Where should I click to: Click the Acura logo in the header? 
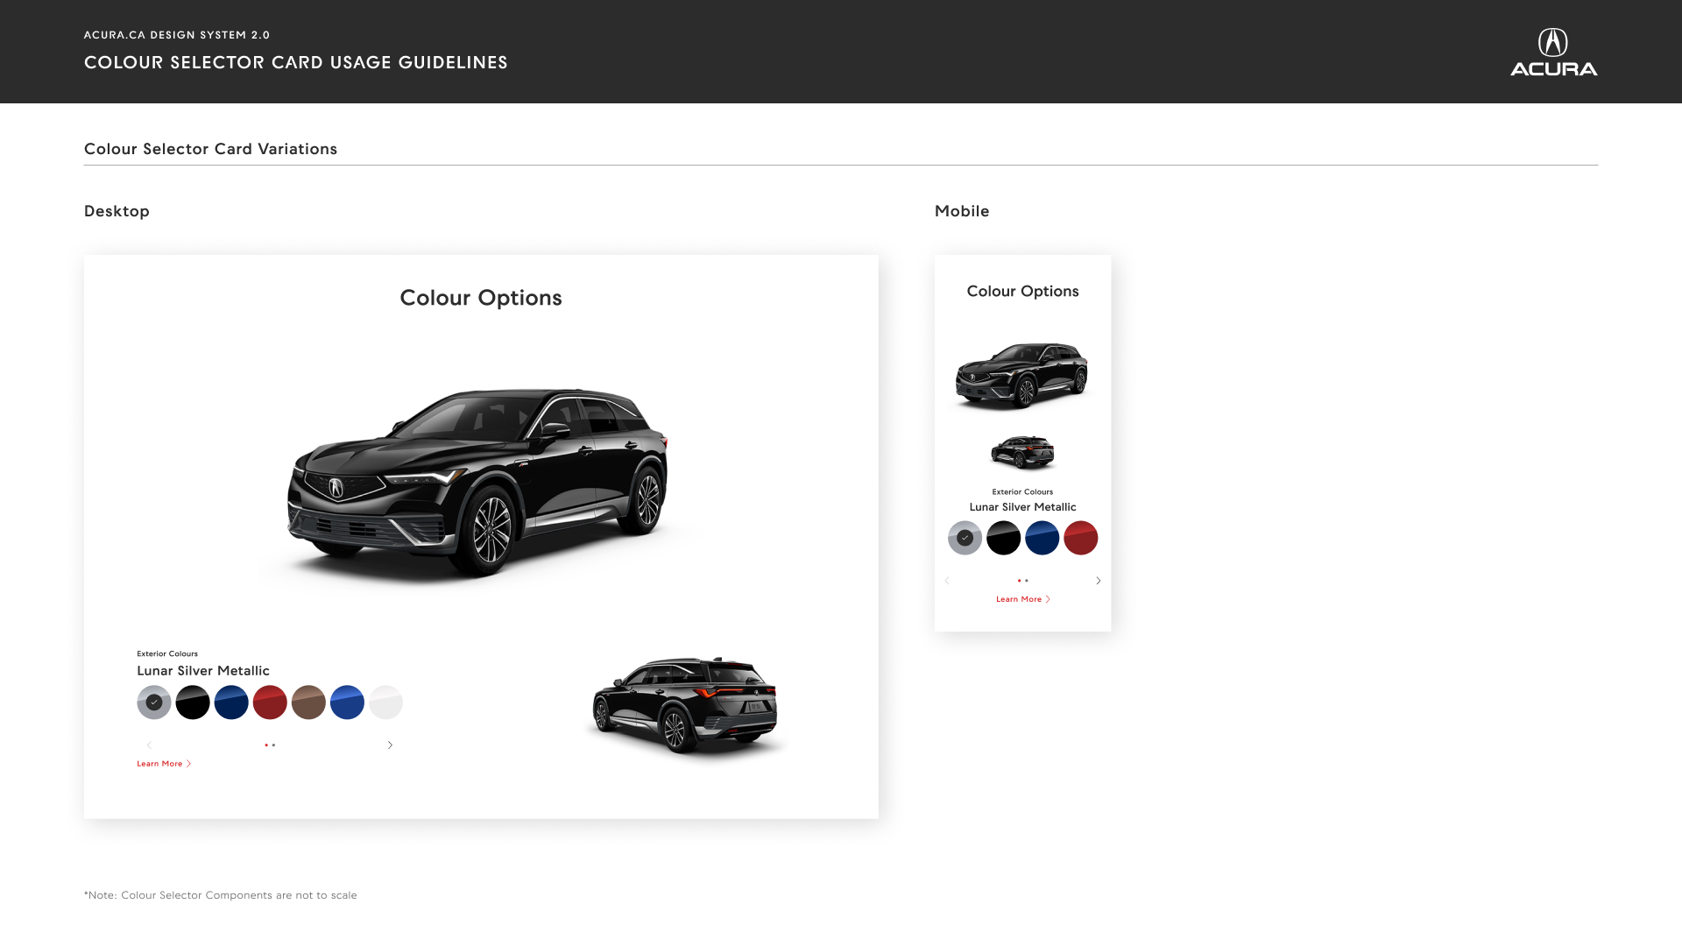[1553, 52]
